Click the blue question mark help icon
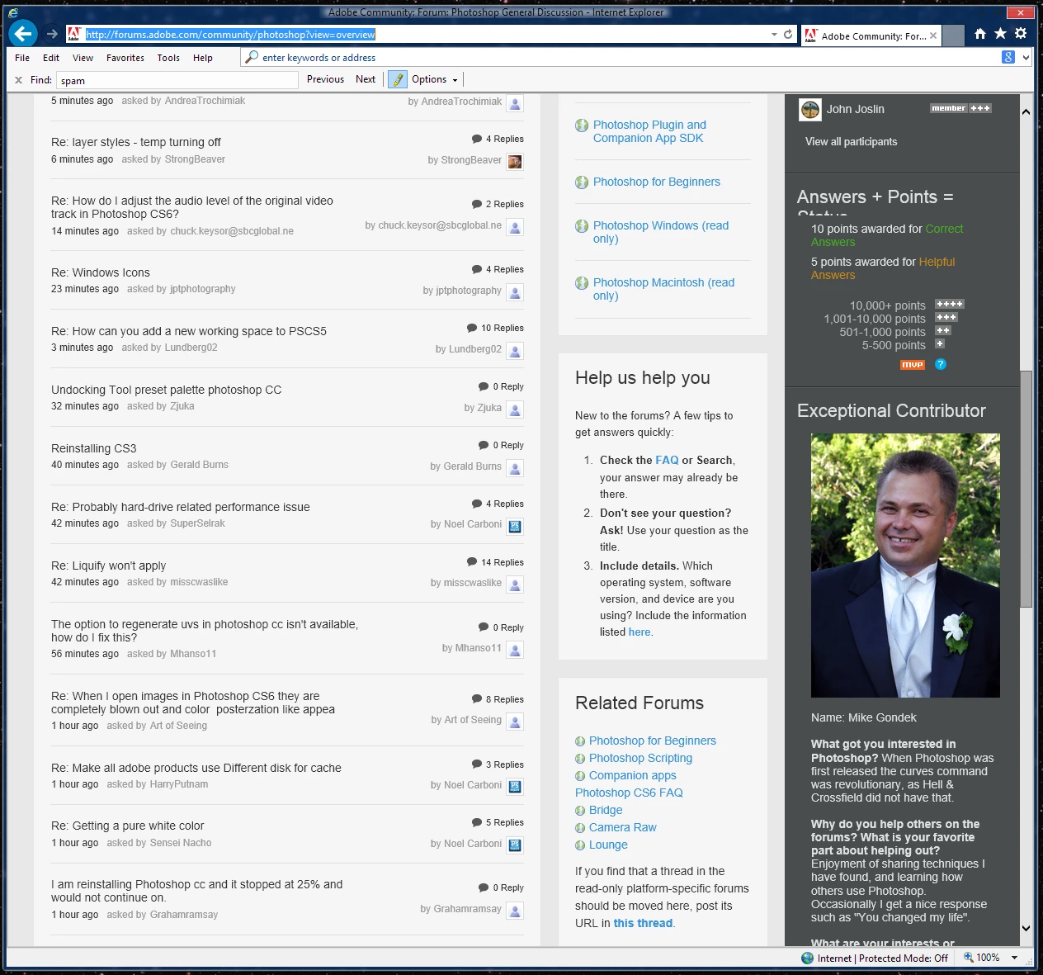This screenshot has width=1043, height=975. point(940,364)
